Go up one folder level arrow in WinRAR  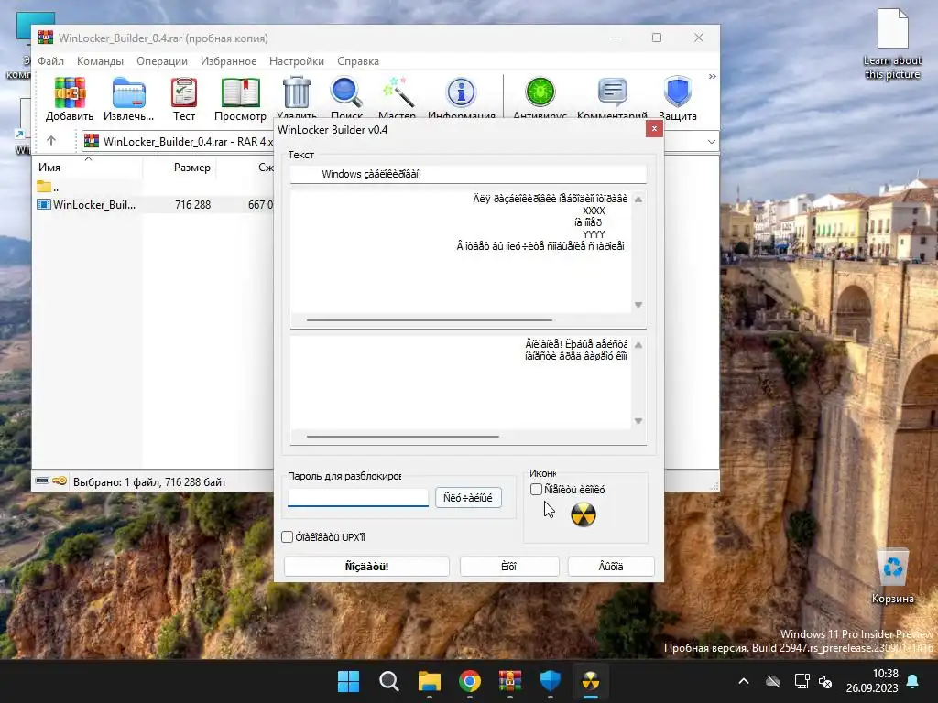coord(51,141)
